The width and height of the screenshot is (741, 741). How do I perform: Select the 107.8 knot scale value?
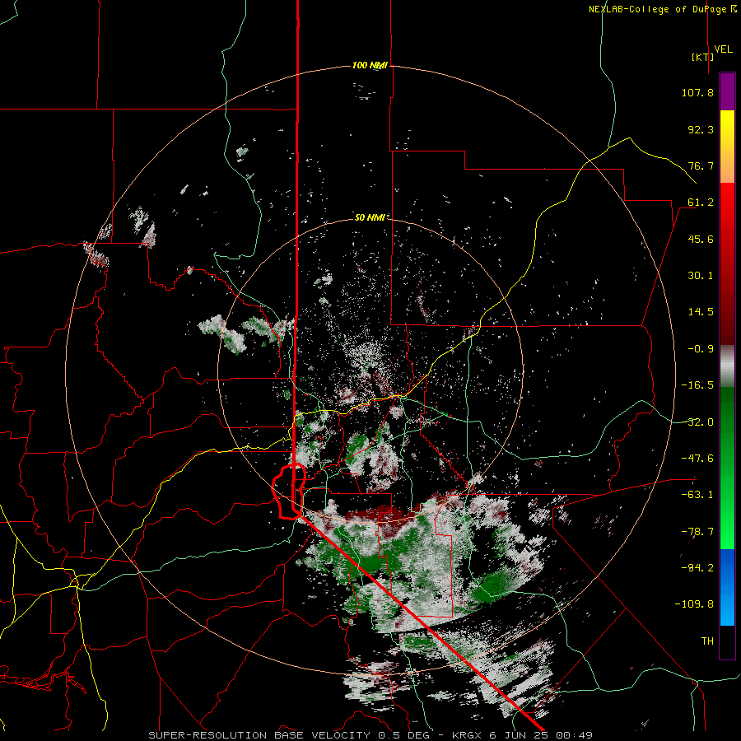pyautogui.click(x=697, y=92)
